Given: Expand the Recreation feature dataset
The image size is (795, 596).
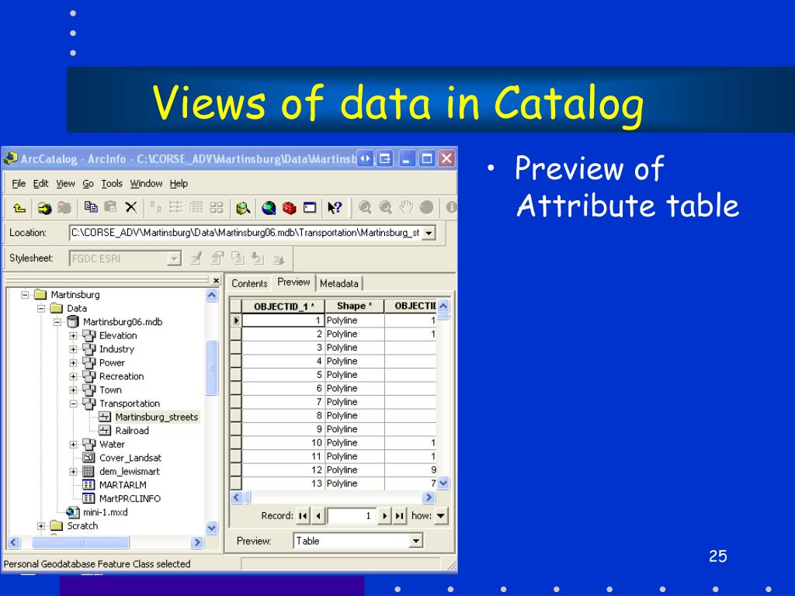Looking at the screenshot, I should tap(73, 376).
